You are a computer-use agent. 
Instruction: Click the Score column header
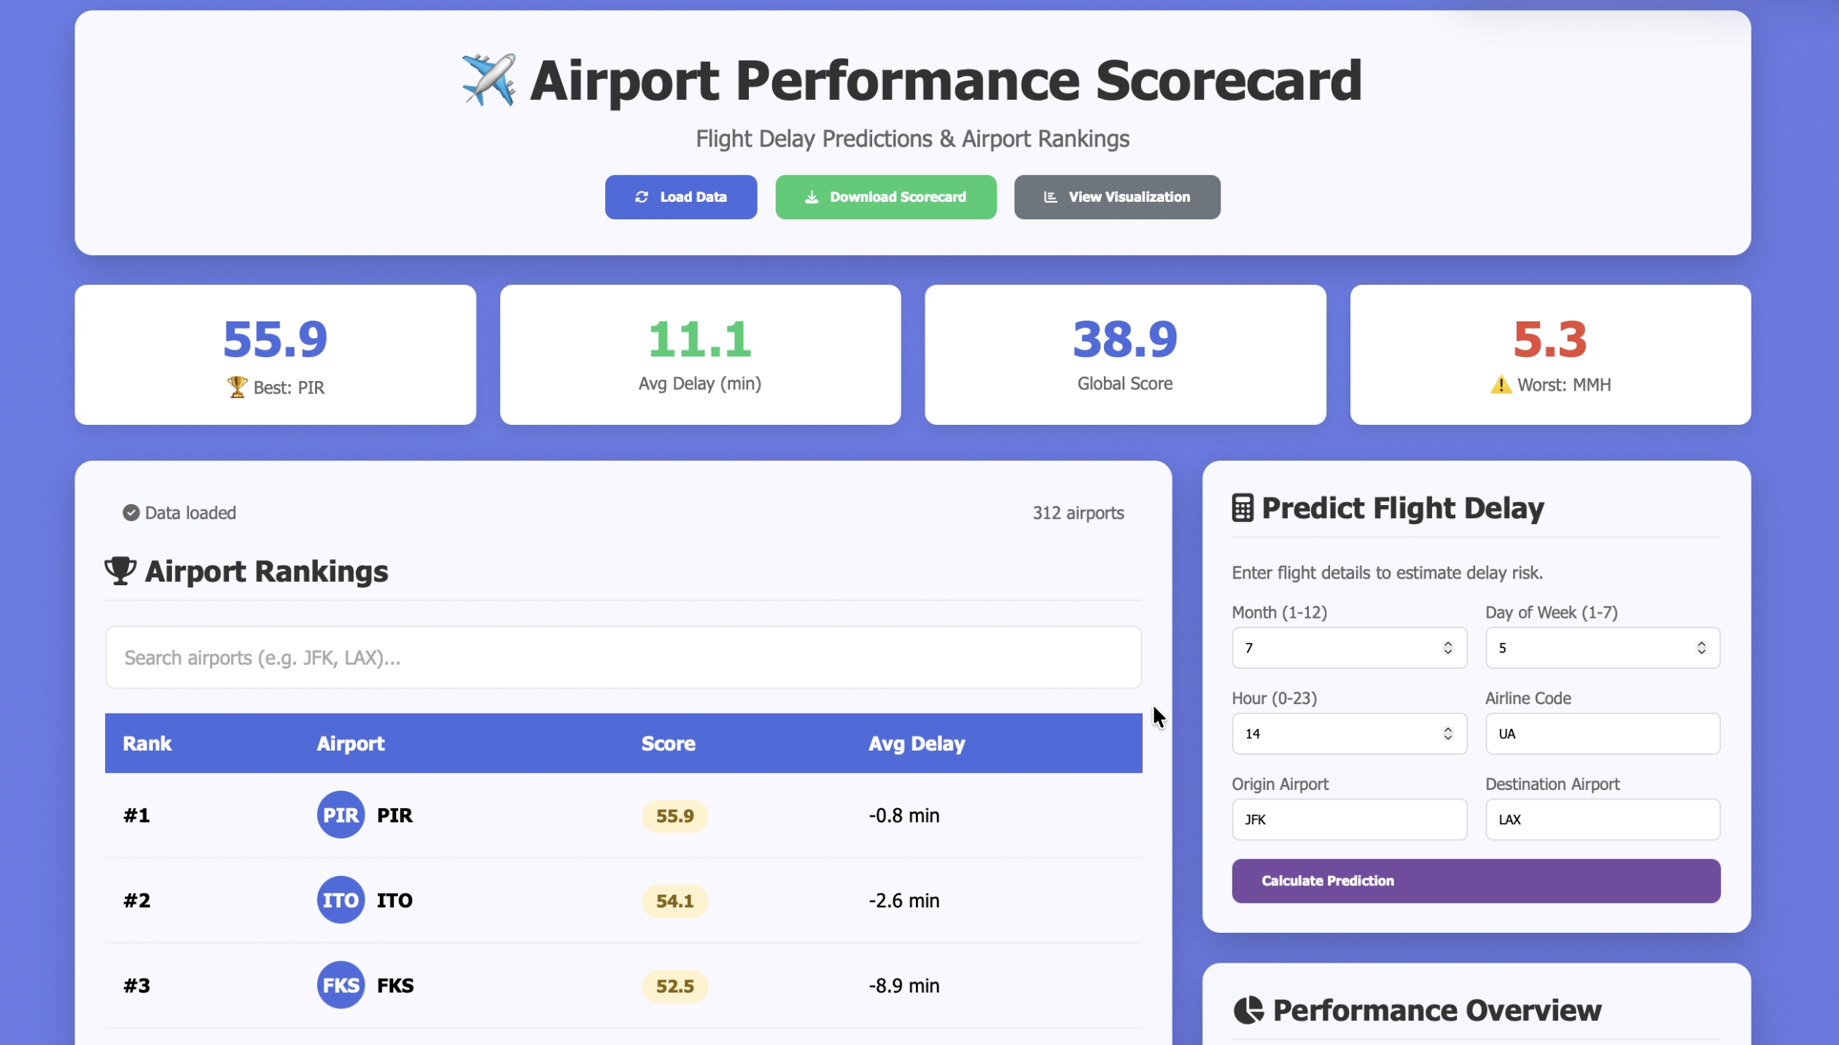click(668, 743)
